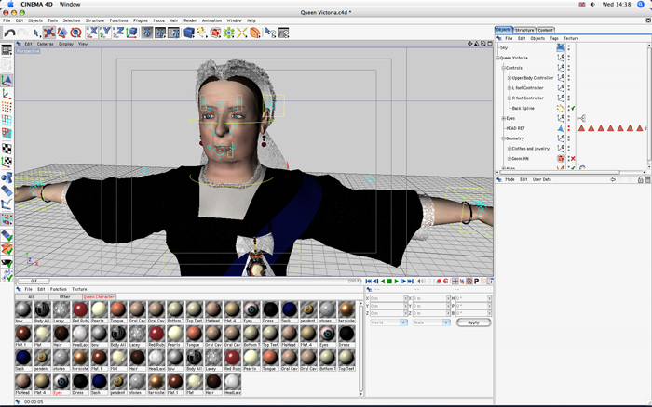Click the Back Spline object icon
Image resolution: width=652 pixels, height=407 pixels.
pyautogui.click(x=561, y=108)
